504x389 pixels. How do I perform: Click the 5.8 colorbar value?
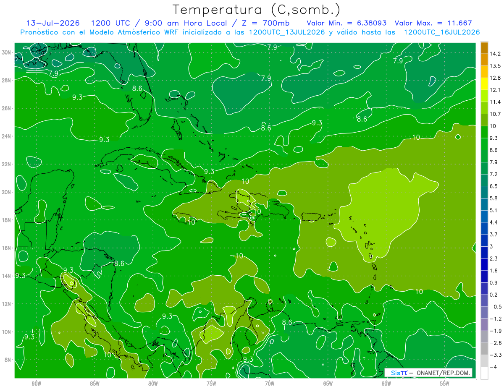(494, 198)
